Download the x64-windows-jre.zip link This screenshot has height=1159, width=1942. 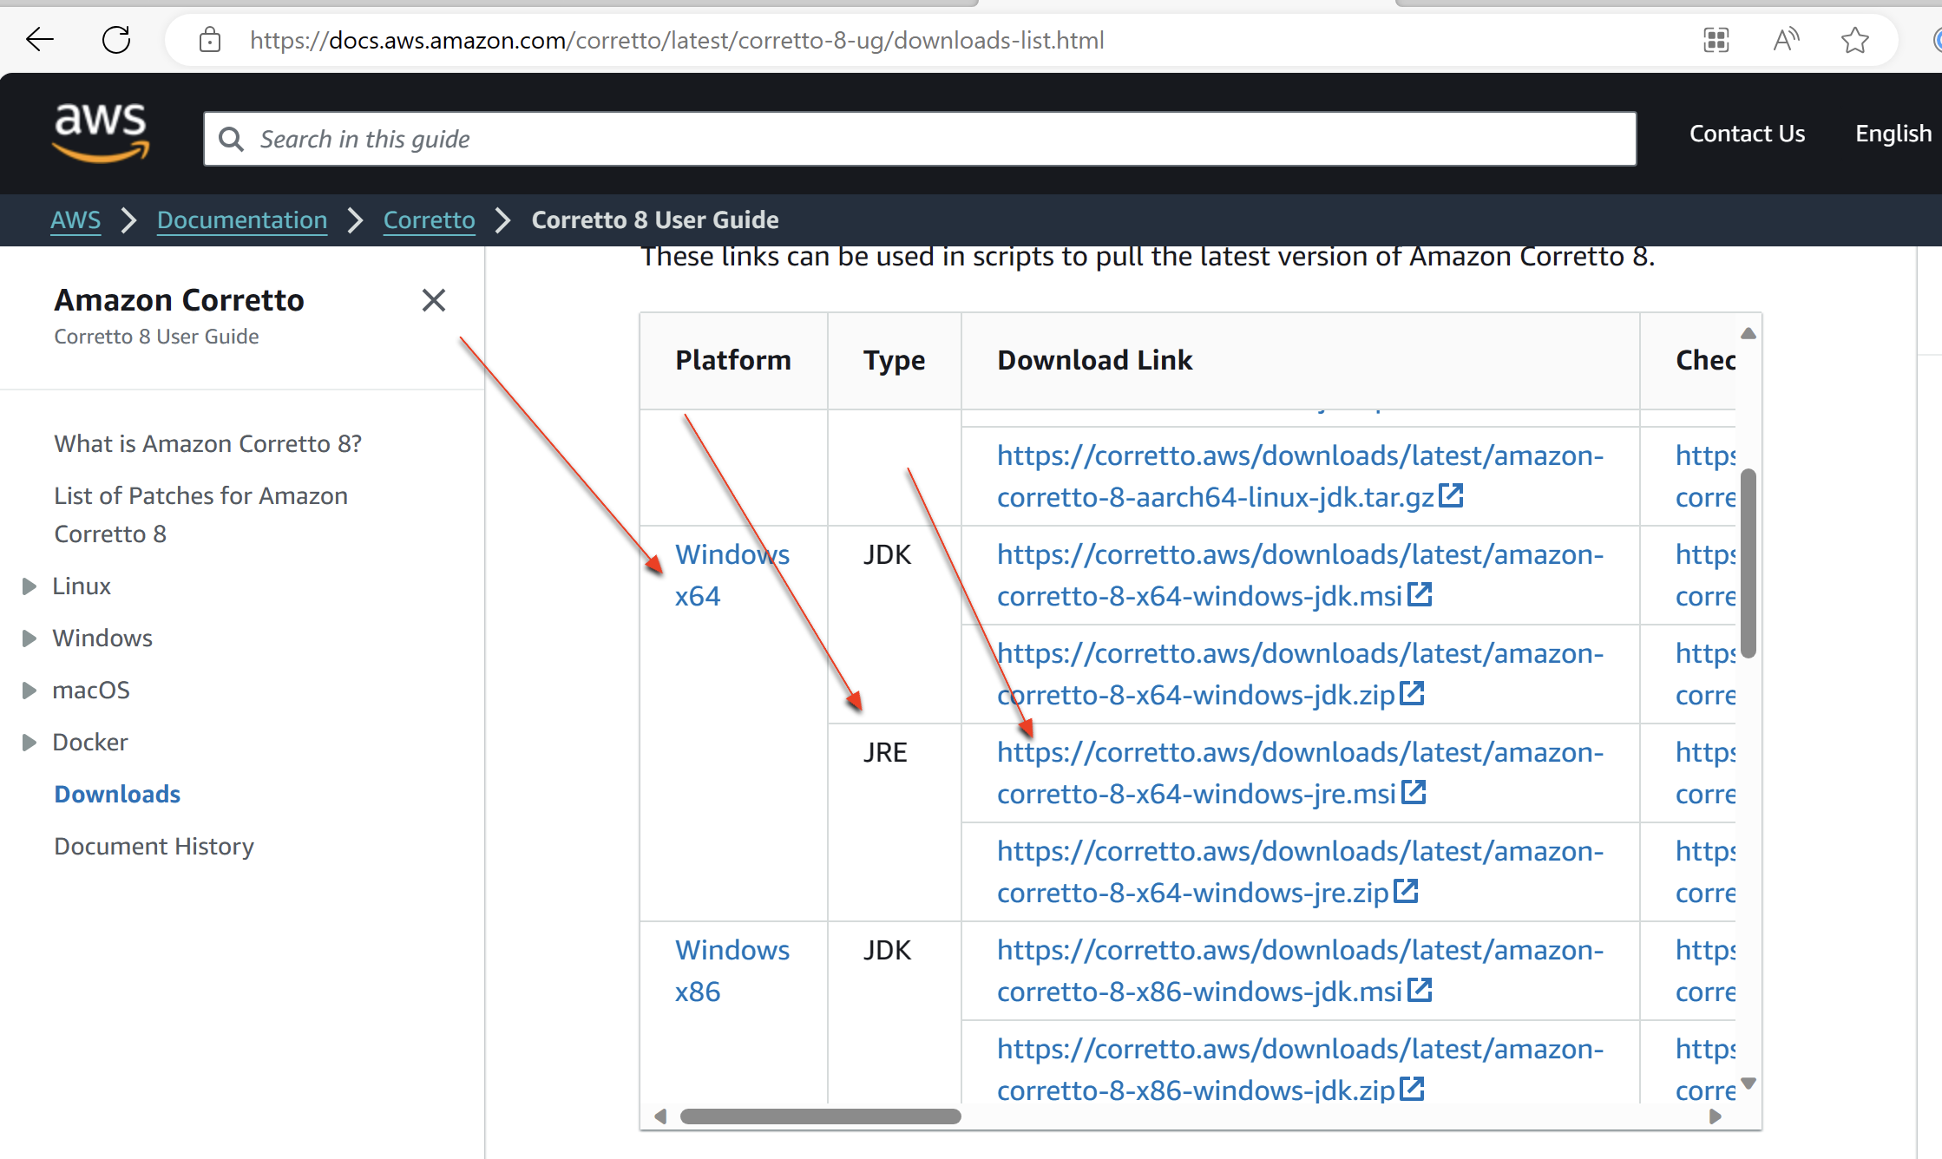click(x=1299, y=872)
